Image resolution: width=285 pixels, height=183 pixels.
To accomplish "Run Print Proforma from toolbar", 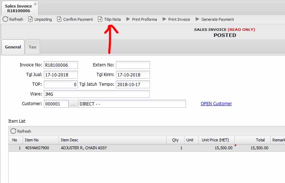I will coord(142,19).
